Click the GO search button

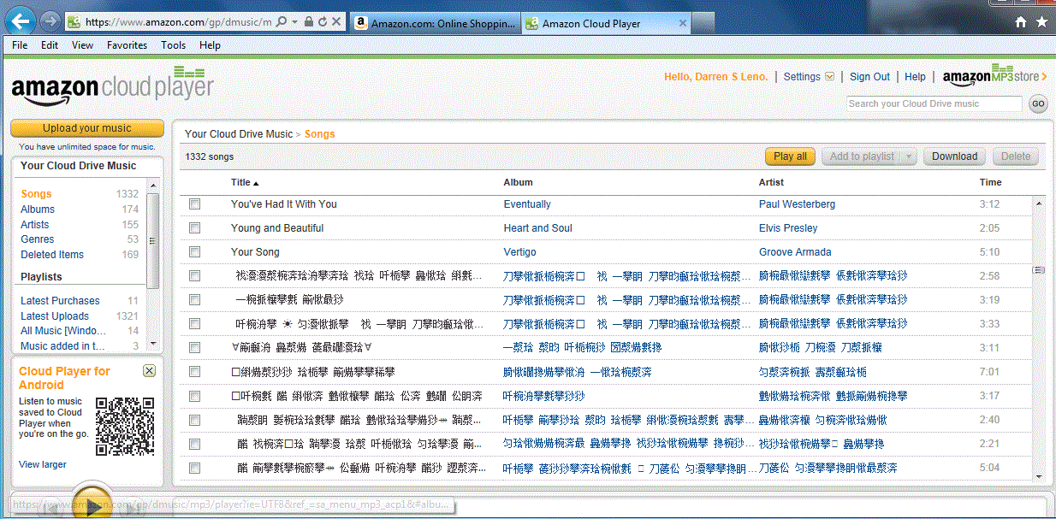pyautogui.click(x=1038, y=103)
